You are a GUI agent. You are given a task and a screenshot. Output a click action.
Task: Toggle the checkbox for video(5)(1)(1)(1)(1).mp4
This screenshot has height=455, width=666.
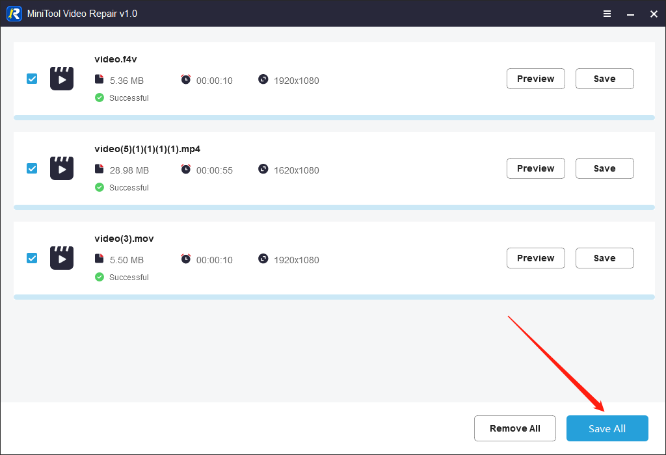32,168
